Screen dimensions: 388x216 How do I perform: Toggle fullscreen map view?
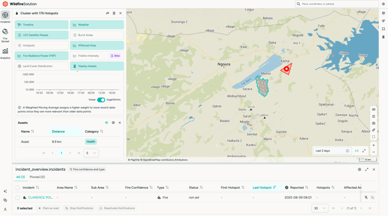click(x=374, y=137)
